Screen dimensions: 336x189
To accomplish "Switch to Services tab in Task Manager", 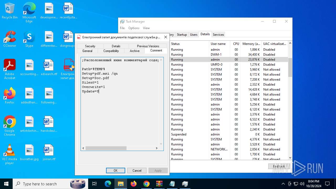I will 218,34.
